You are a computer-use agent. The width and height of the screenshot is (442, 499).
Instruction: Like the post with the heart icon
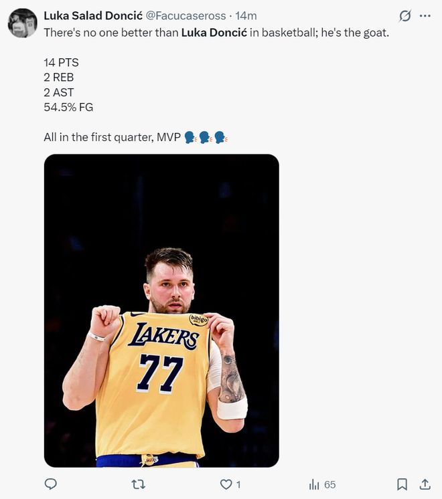226,484
